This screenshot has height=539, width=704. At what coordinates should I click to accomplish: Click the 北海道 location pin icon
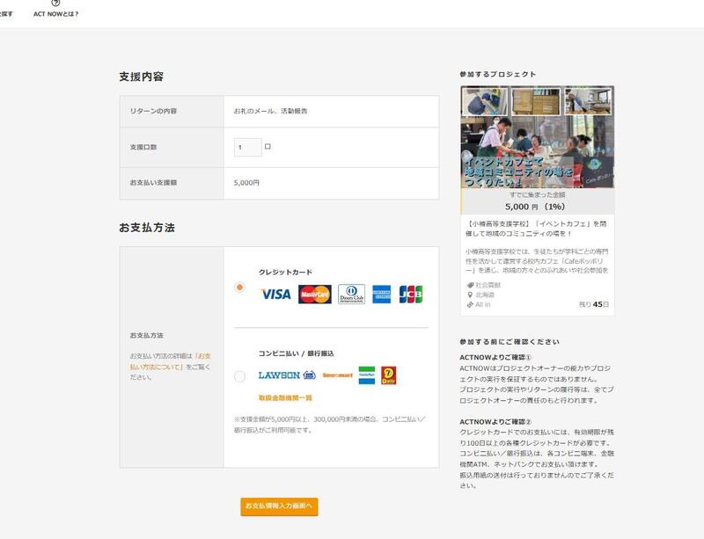pyautogui.click(x=470, y=295)
